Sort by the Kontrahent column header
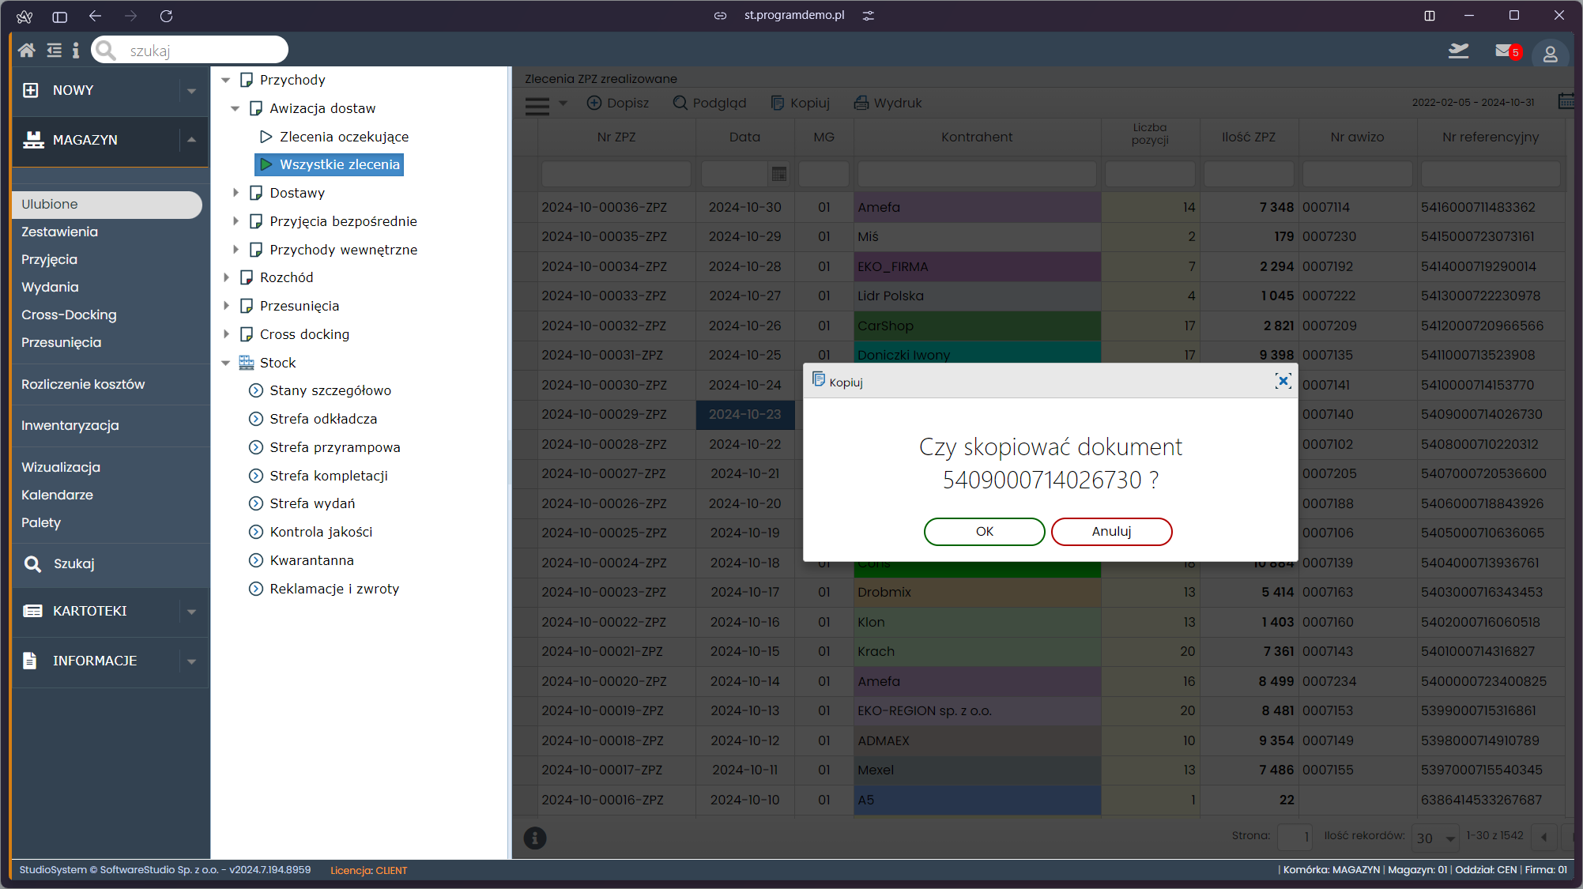 click(977, 137)
